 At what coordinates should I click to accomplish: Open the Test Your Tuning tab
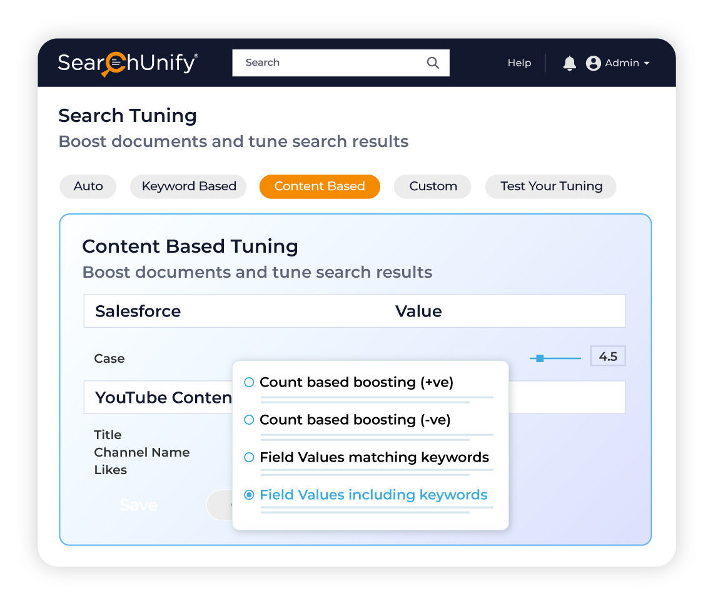(551, 186)
